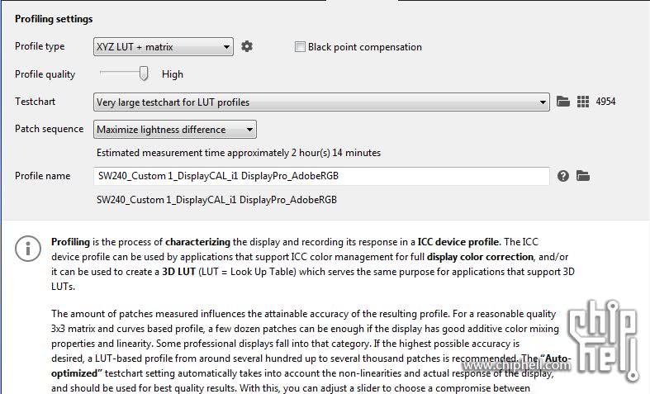650x394 pixels.
Task: Click folder icon beside Profile name field
Action: point(583,176)
